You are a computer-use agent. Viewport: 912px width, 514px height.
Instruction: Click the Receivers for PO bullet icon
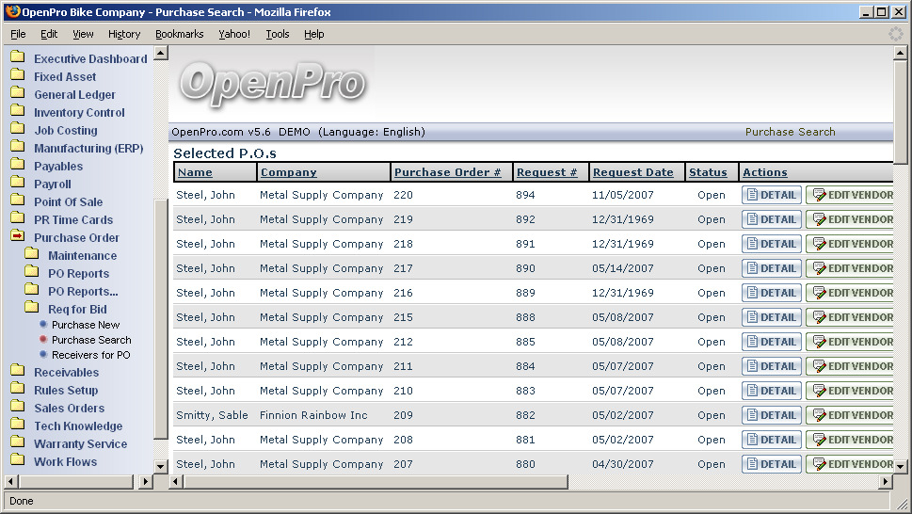click(43, 355)
